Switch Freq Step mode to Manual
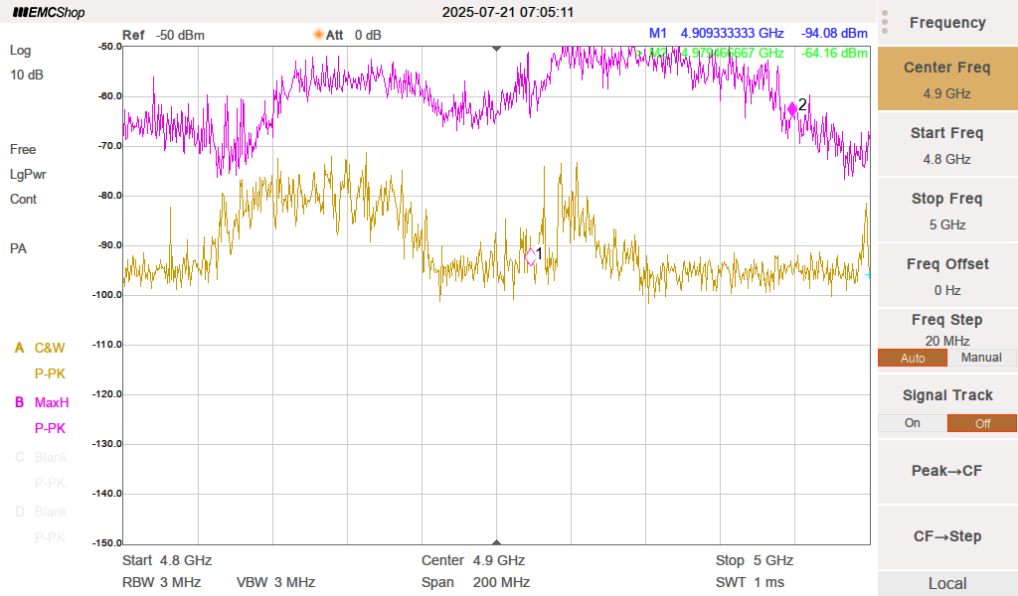This screenshot has width=1018, height=596. [981, 358]
